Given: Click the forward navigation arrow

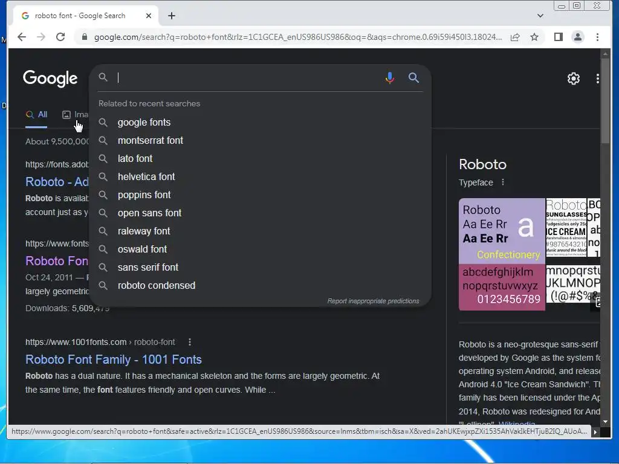Looking at the screenshot, I should click(41, 37).
